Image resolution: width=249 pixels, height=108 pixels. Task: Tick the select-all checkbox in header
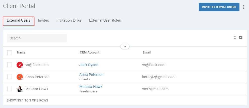click(x=10, y=52)
